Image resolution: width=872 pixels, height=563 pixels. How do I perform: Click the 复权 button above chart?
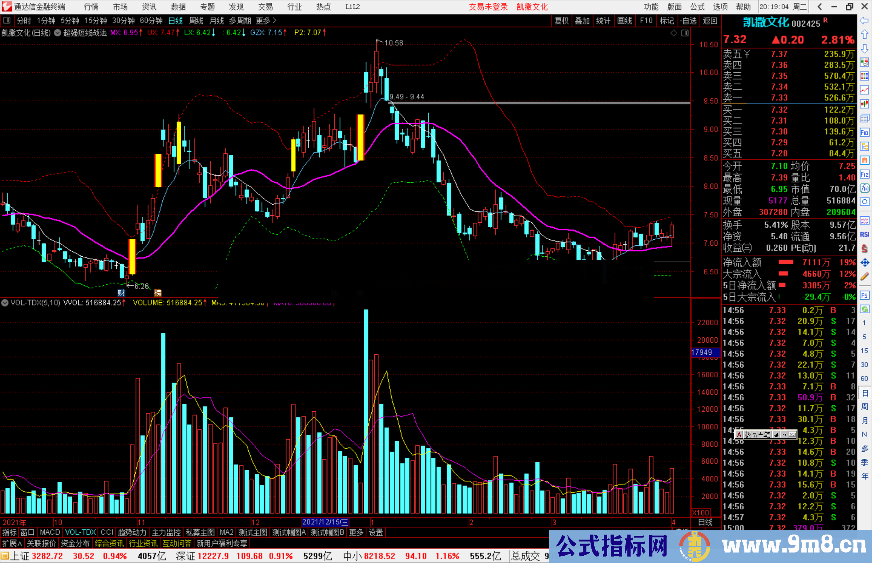pyautogui.click(x=561, y=21)
